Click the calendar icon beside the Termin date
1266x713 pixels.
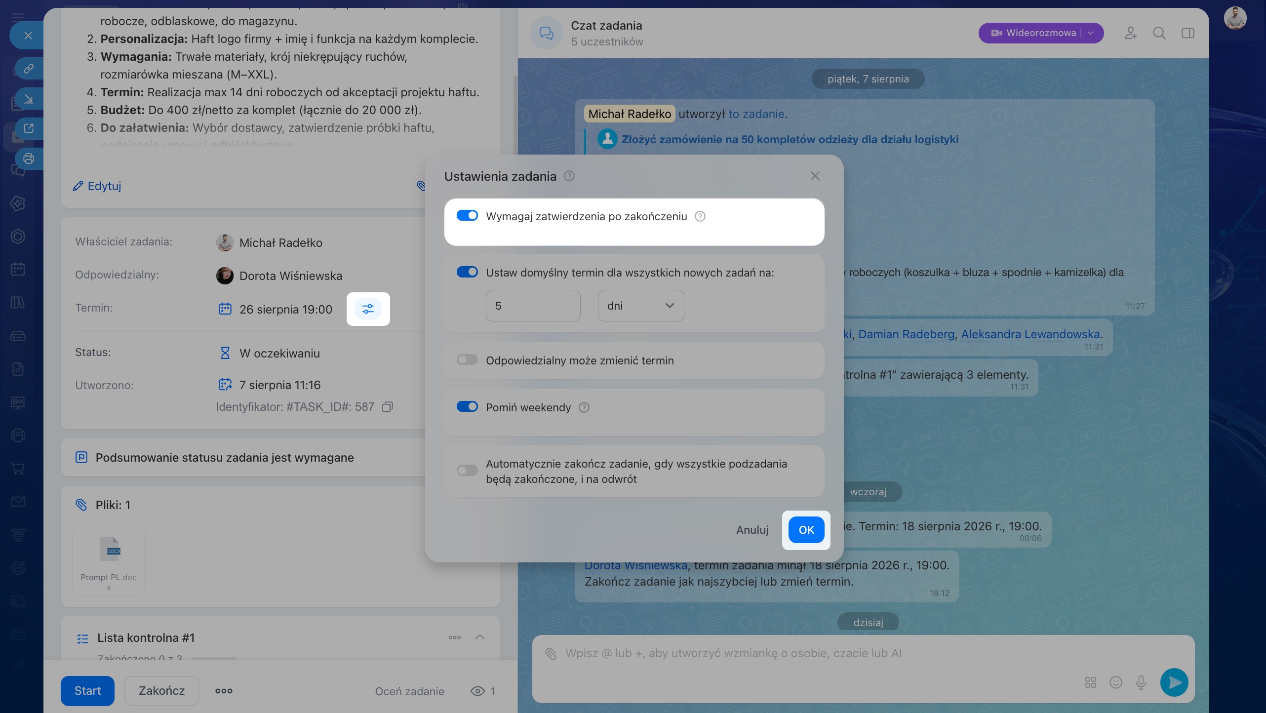225,309
